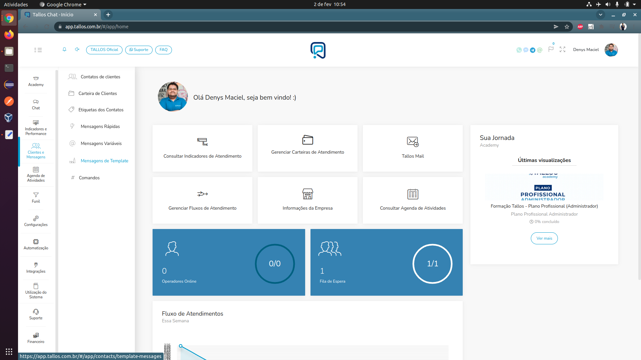Click the Telegram channel status icon

click(x=533, y=50)
